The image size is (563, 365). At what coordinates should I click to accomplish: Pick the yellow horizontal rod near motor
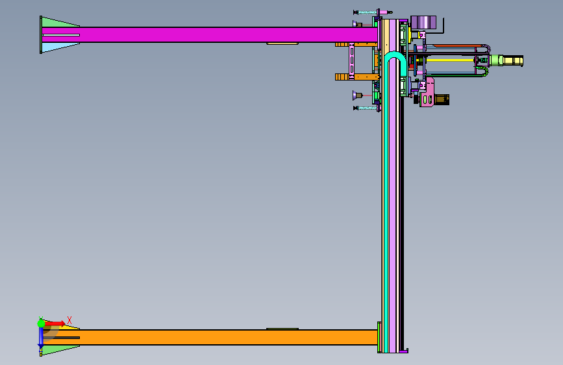click(449, 60)
